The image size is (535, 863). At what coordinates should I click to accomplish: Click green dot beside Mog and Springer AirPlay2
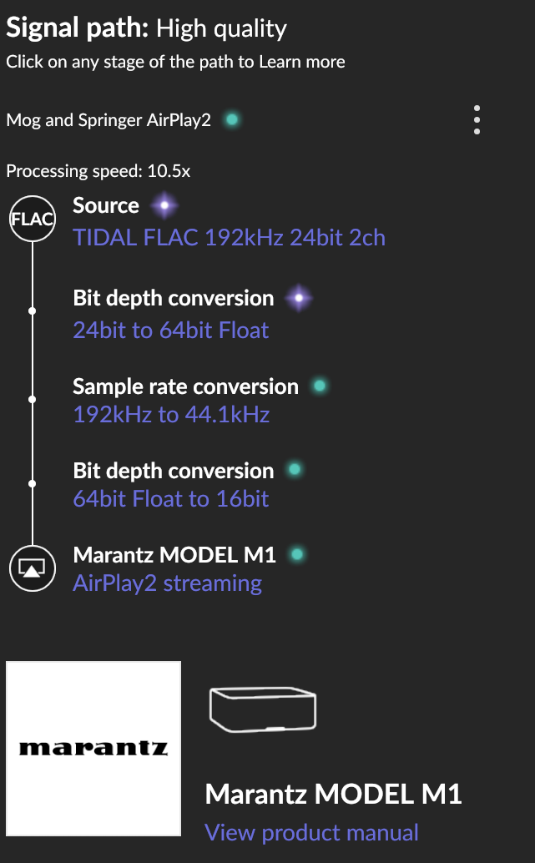(232, 119)
